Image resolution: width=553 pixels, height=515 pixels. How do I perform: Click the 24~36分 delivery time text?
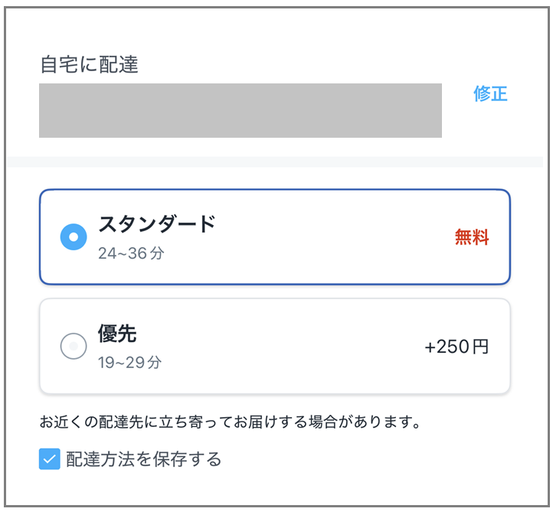pyautogui.click(x=131, y=253)
